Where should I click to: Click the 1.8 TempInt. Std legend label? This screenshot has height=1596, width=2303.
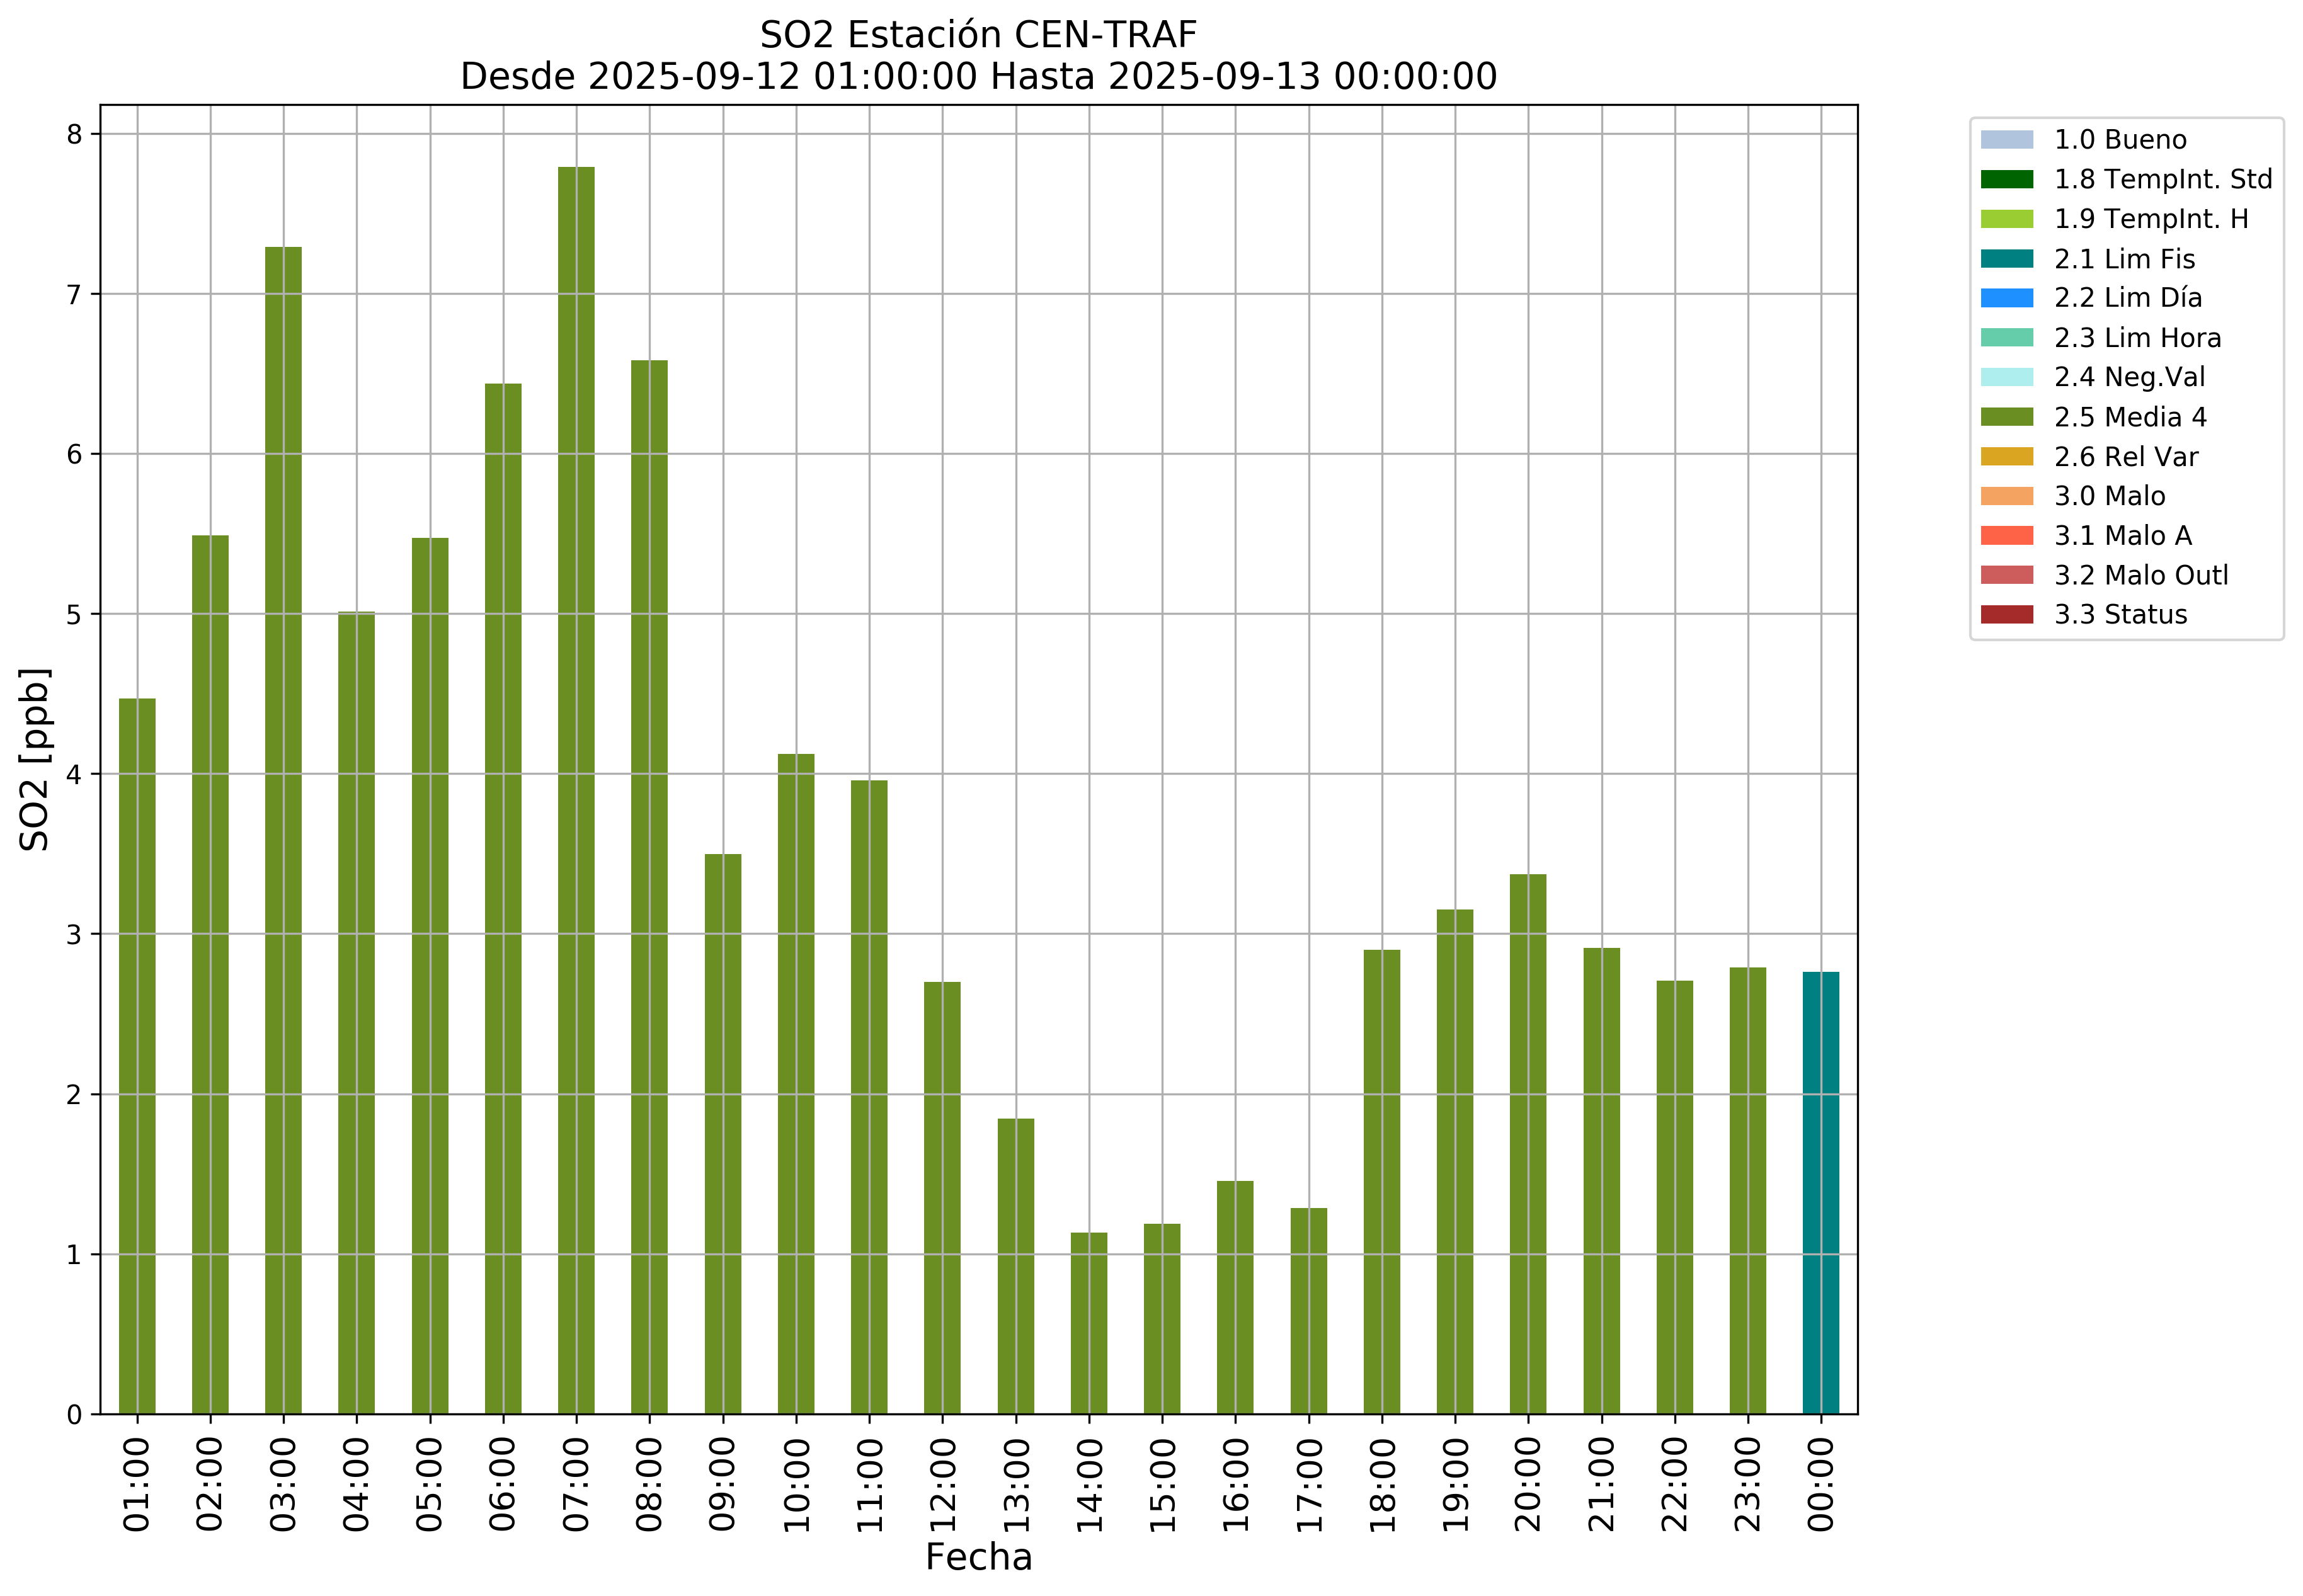click(x=2162, y=180)
